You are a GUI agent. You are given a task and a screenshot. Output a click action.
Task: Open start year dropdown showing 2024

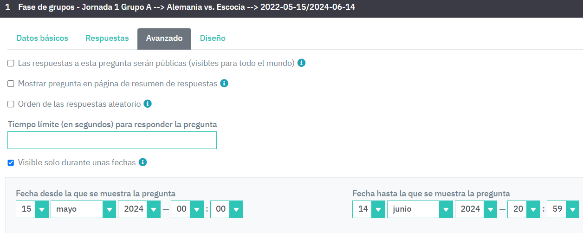(139, 209)
